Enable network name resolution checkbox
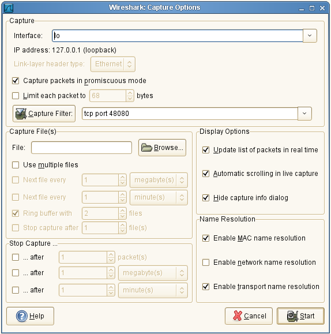Screen dimensions: 331x334 206,262
